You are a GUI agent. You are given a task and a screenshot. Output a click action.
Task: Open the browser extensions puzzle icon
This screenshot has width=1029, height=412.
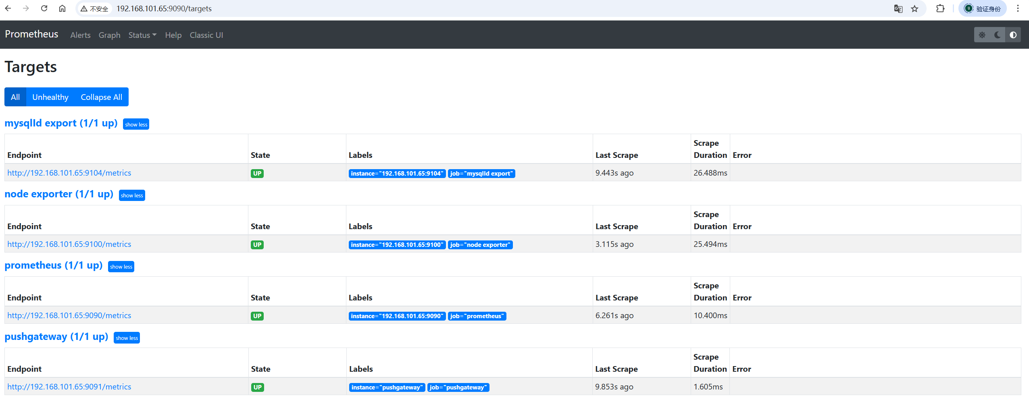pyautogui.click(x=940, y=8)
